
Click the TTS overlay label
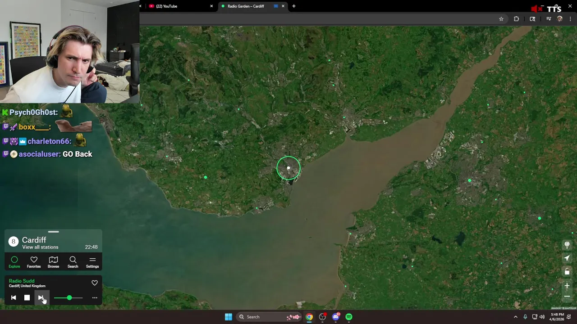point(554,9)
